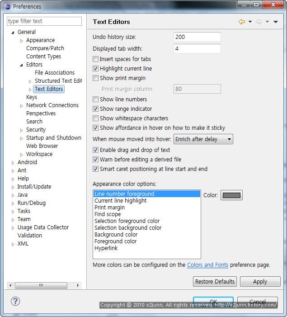Image resolution: width=287 pixels, height=317 pixels.
Task: Enable Show whitespace characters checkbox
Action: pos(95,118)
